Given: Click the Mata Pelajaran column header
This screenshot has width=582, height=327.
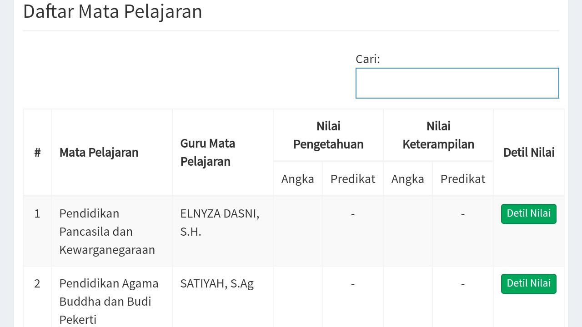Looking at the screenshot, I should point(99,153).
